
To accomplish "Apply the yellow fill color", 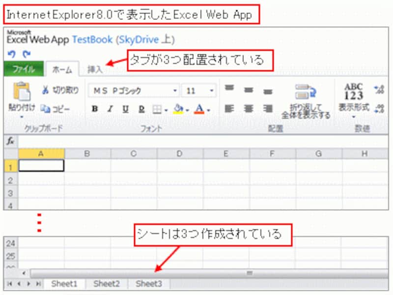I will coord(178,109).
